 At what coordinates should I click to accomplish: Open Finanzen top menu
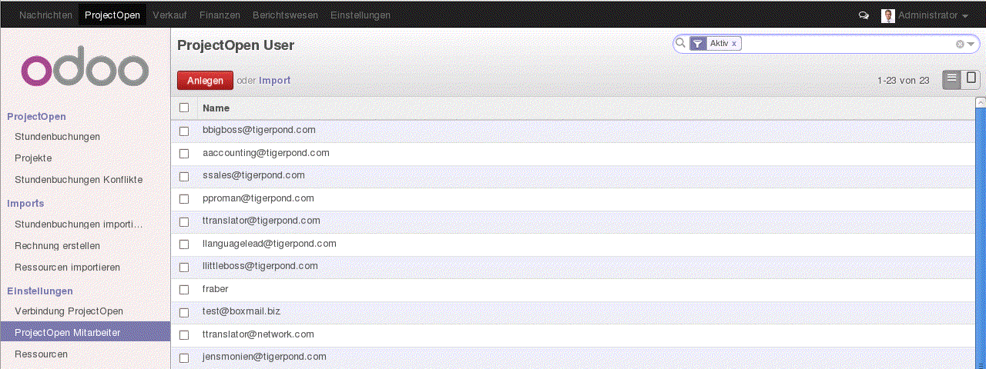click(x=220, y=15)
